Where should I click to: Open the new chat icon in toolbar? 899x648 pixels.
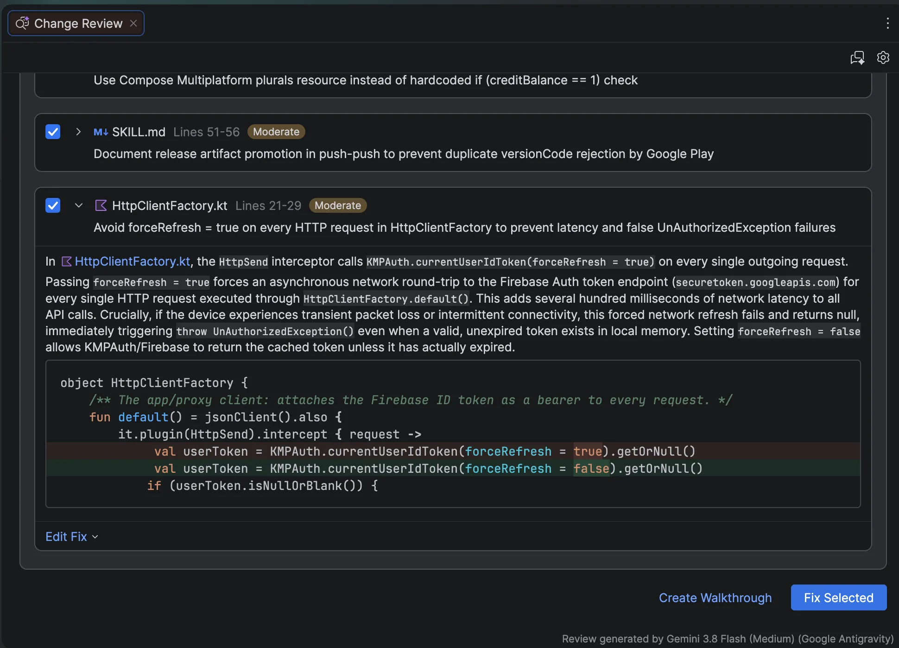(857, 57)
